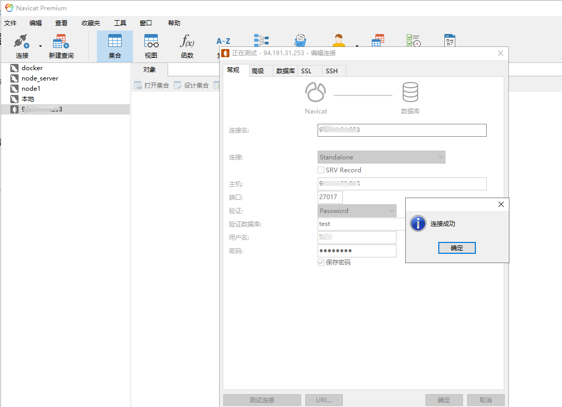
Task: Click the 连接名 input field
Action: tap(402, 130)
